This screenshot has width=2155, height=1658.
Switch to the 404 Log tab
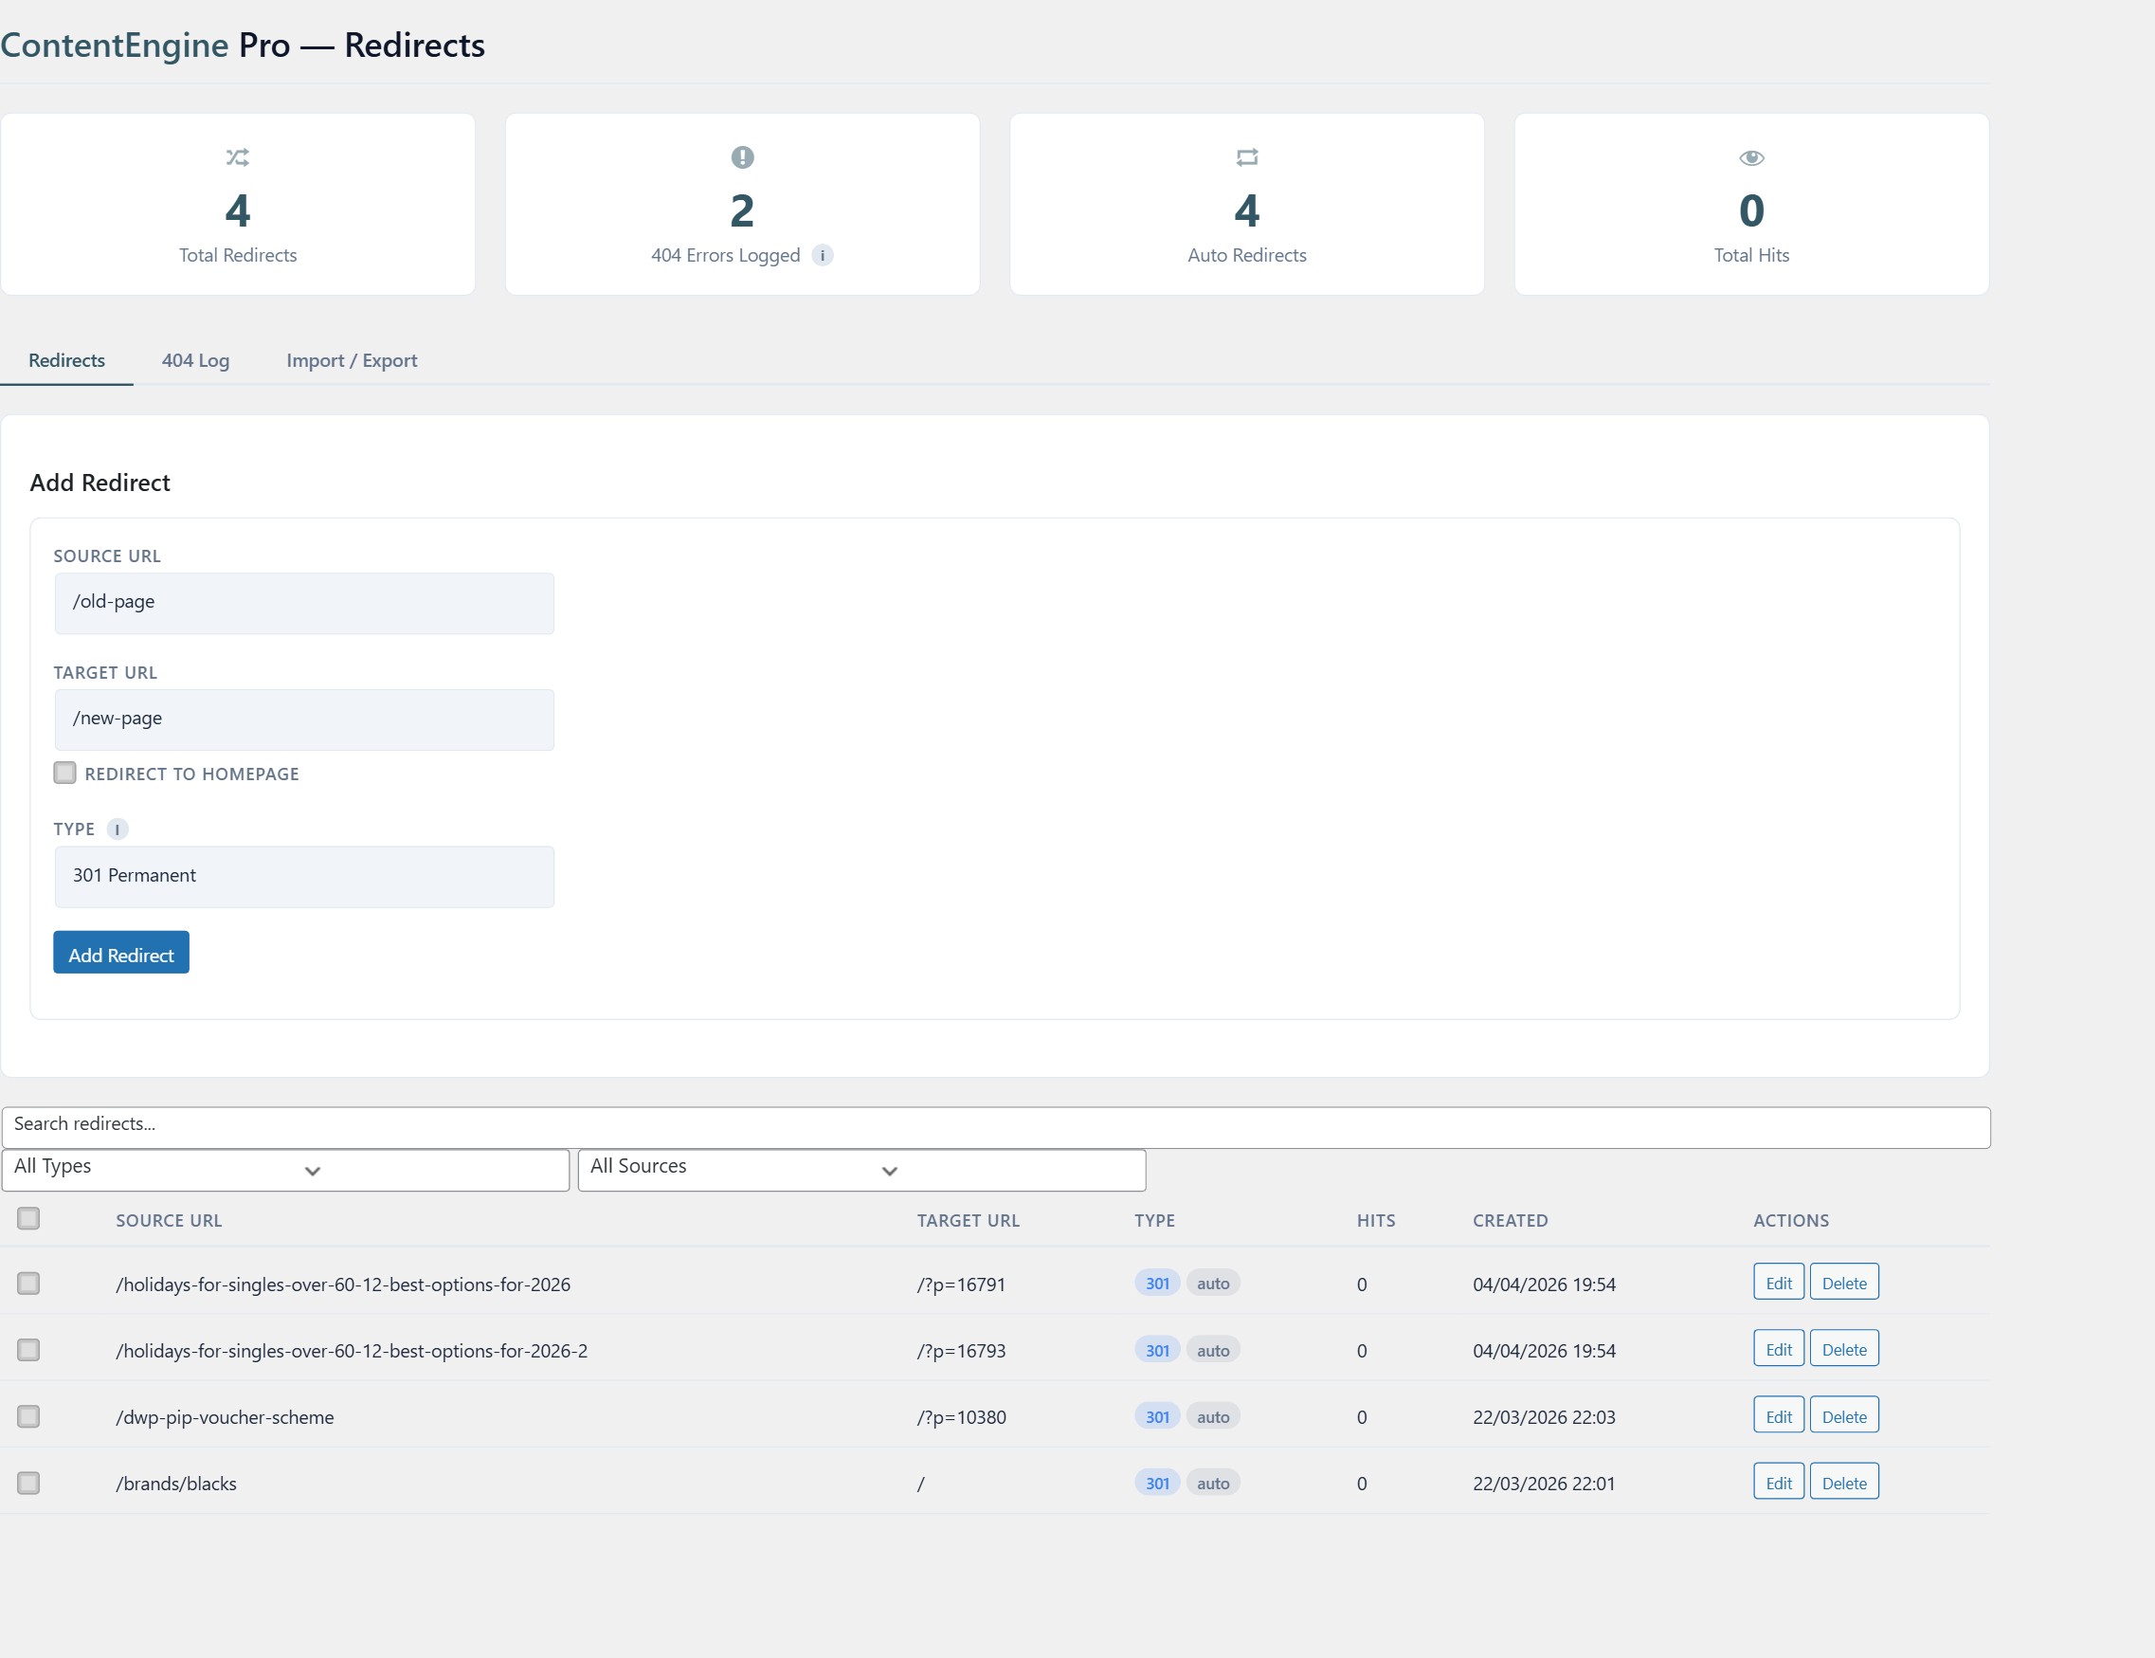point(194,360)
